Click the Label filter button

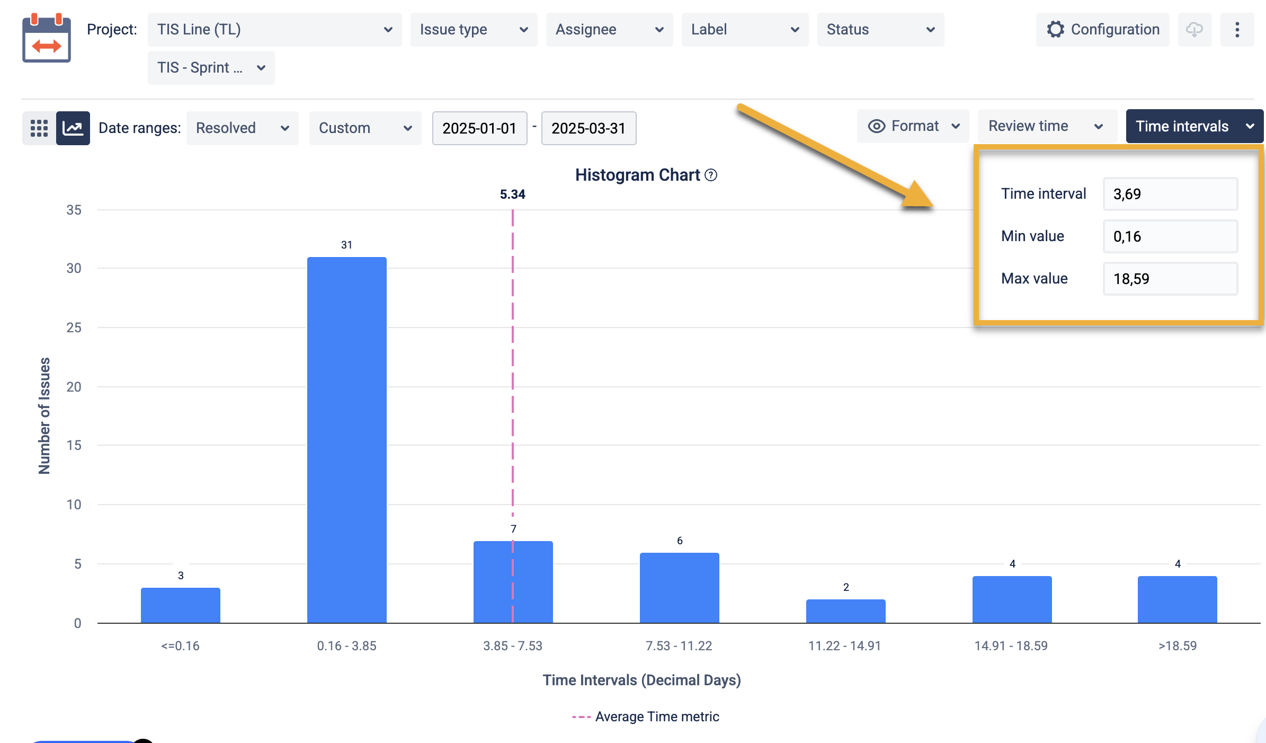pos(745,30)
